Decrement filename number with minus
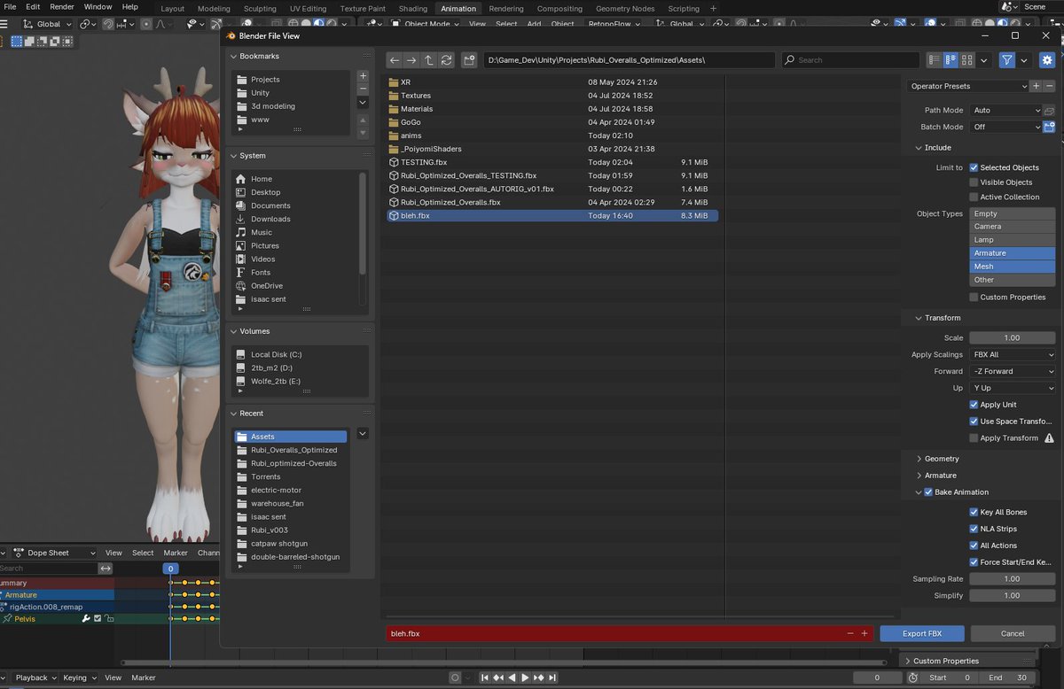The width and height of the screenshot is (1064, 689). tap(850, 634)
